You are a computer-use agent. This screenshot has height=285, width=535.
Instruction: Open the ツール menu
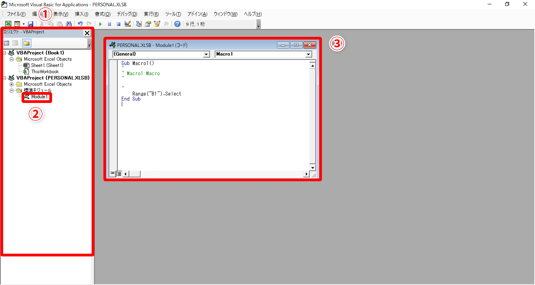[173, 14]
